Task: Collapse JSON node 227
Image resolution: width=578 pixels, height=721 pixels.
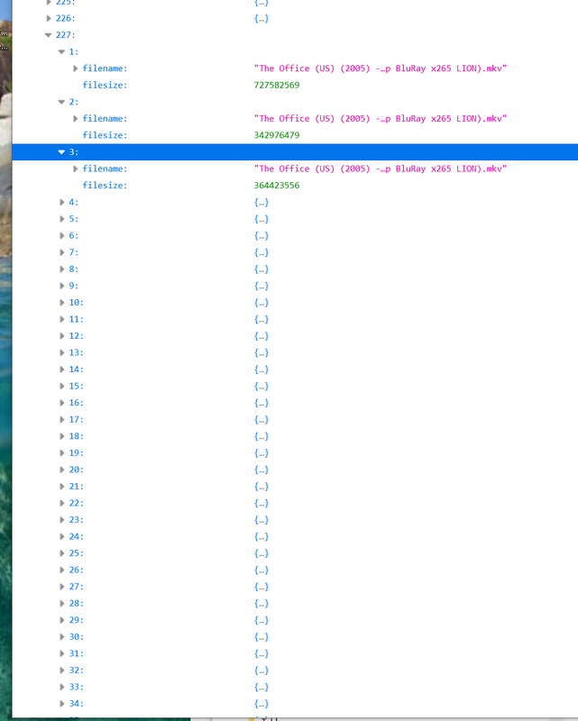Action: [49, 35]
